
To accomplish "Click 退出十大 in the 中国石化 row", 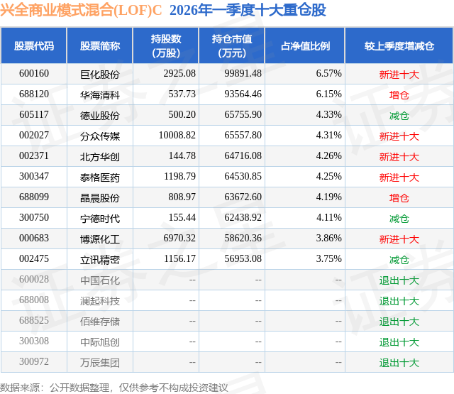I will tap(399, 280).
